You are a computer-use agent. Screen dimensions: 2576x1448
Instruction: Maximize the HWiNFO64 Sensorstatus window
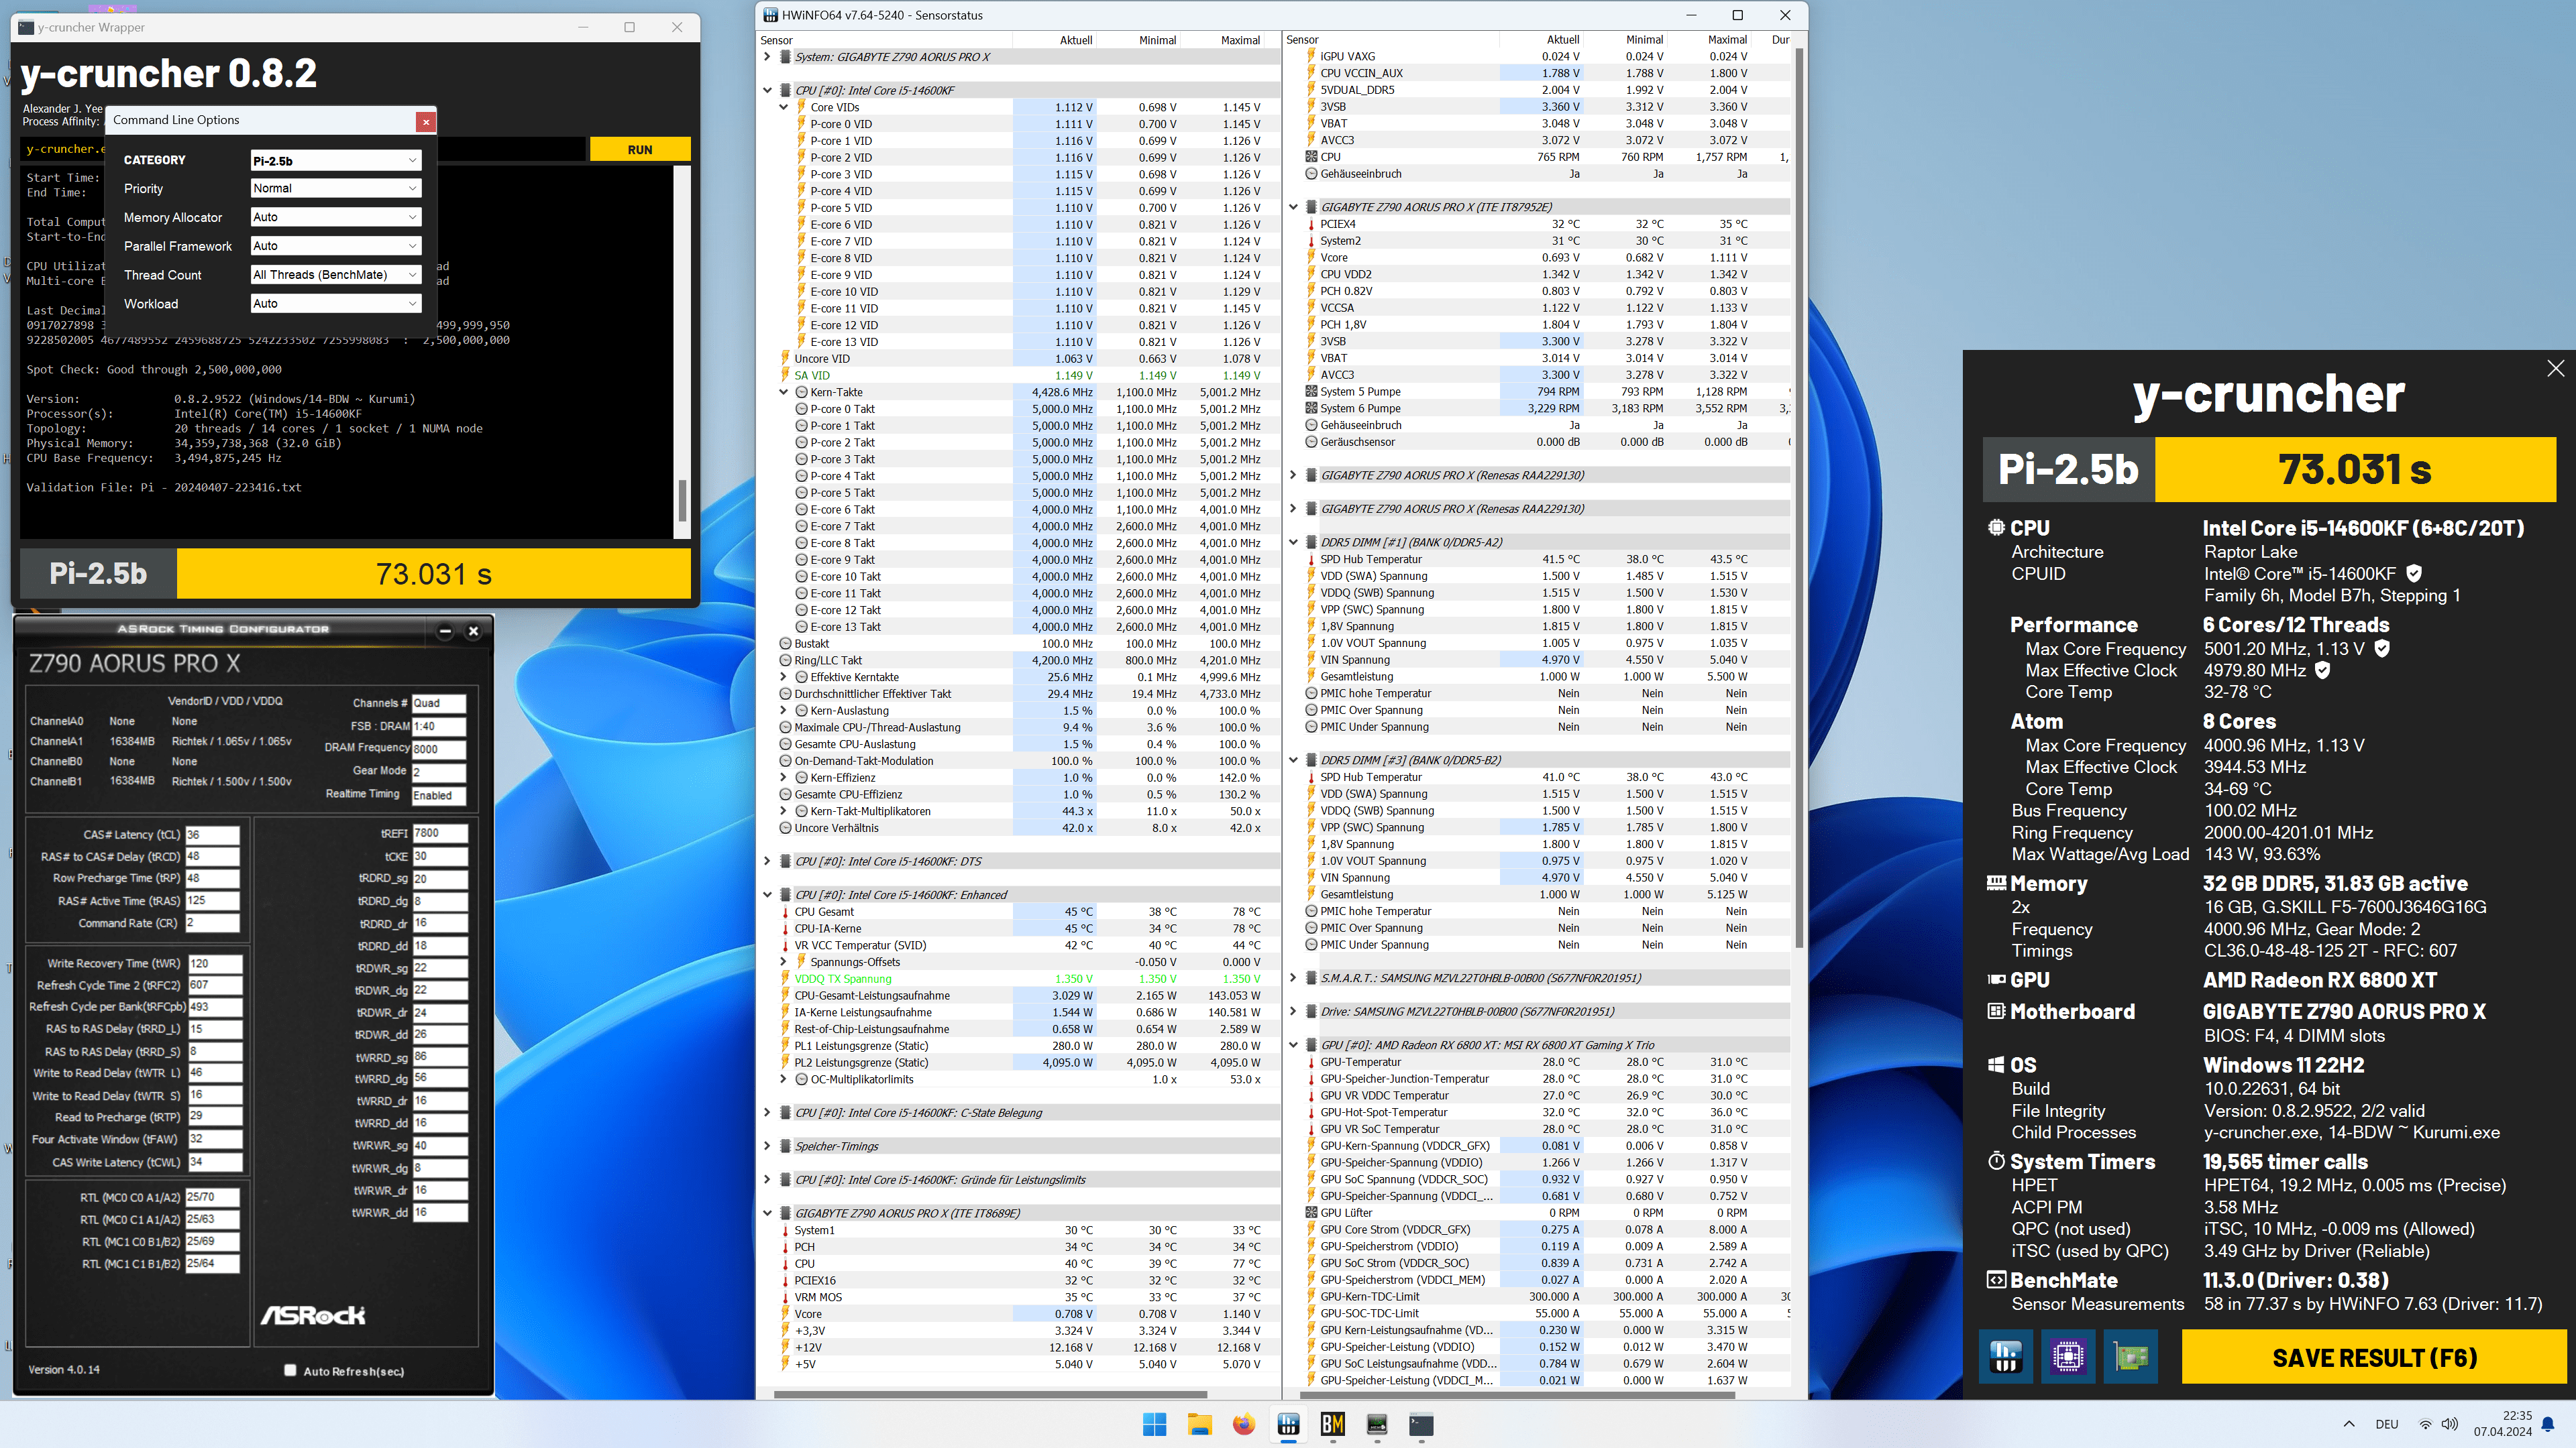coord(1737,15)
